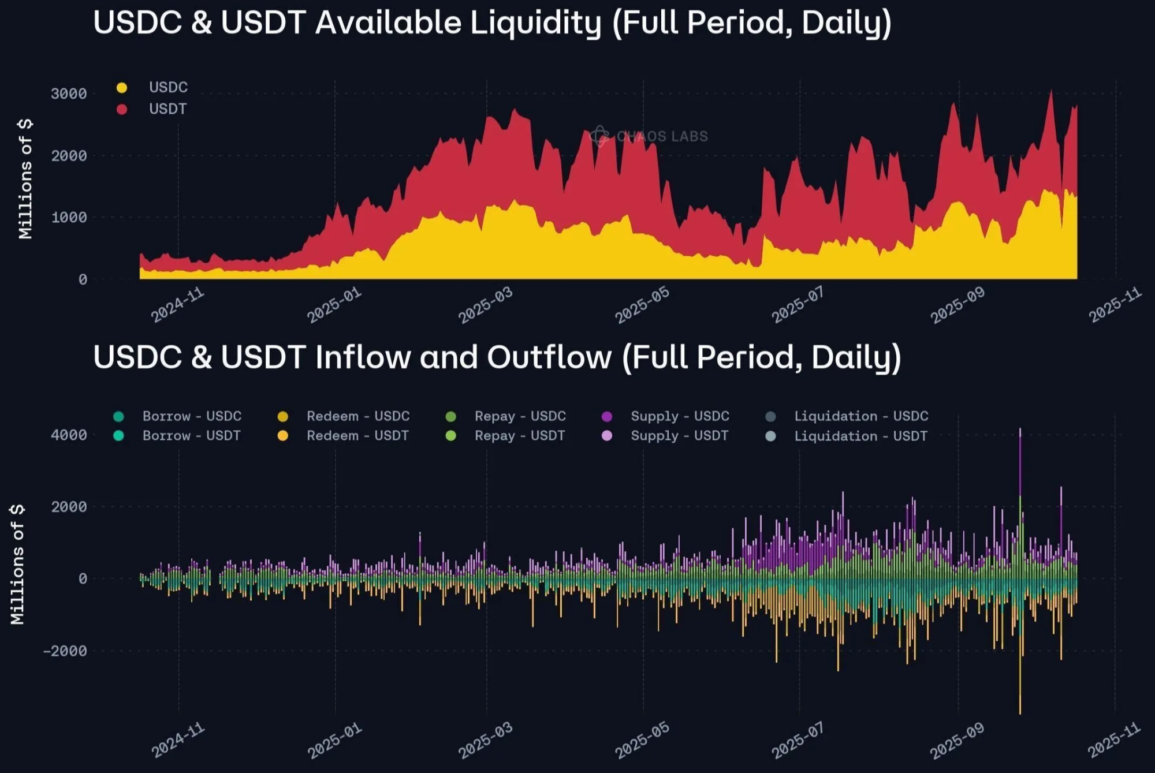Click the yellow USDC legend dot

121,88
